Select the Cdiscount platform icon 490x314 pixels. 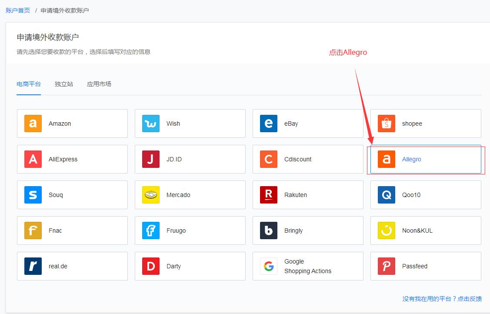click(x=268, y=159)
